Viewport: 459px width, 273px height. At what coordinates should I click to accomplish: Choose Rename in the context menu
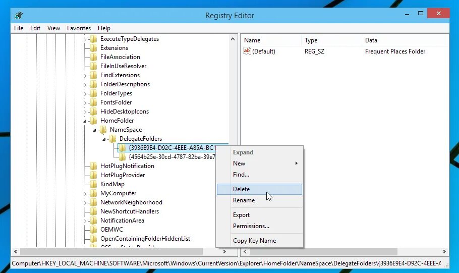coord(259,200)
